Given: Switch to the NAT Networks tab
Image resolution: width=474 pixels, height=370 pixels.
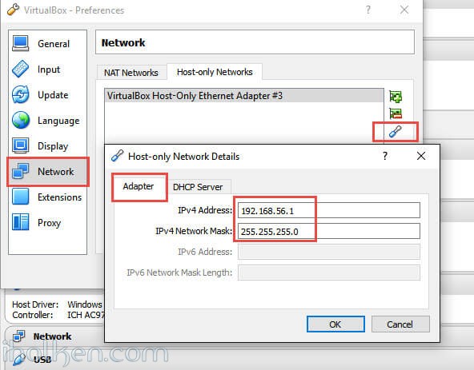Looking at the screenshot, I should 131,73.
